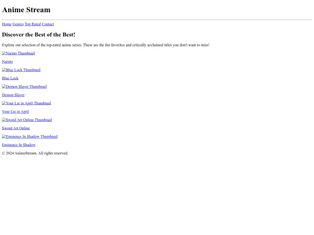Screen dimensions: 314x235
Task: Open the Blue Lock title link
Action: point(10,78)
